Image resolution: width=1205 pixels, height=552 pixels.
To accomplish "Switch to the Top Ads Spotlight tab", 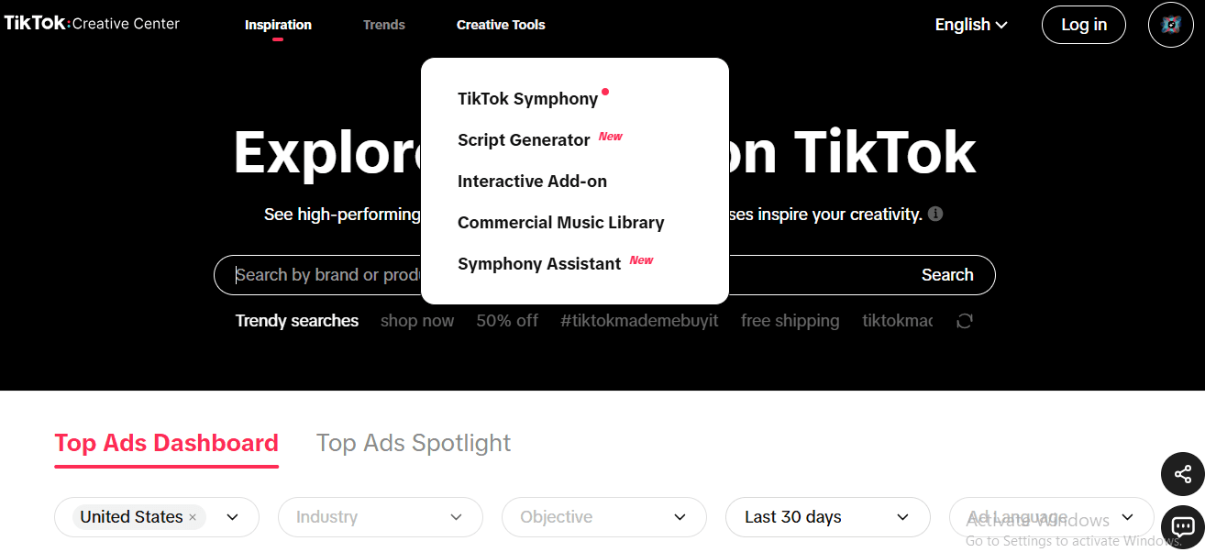I will (x=413, y=443).
